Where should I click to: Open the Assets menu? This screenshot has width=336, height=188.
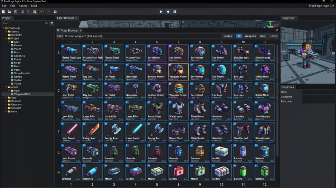click(23, 6)
